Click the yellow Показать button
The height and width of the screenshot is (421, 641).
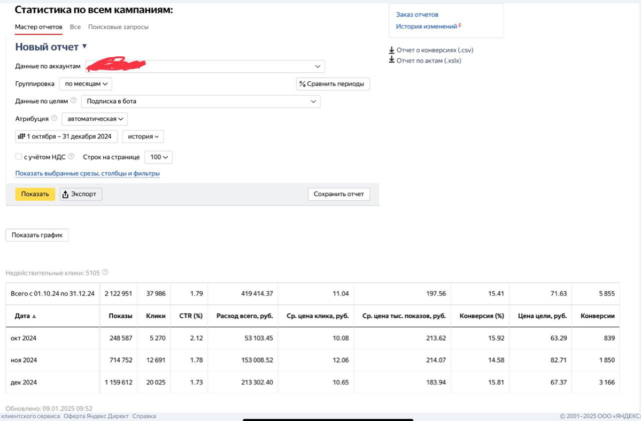tap(35, 194)
